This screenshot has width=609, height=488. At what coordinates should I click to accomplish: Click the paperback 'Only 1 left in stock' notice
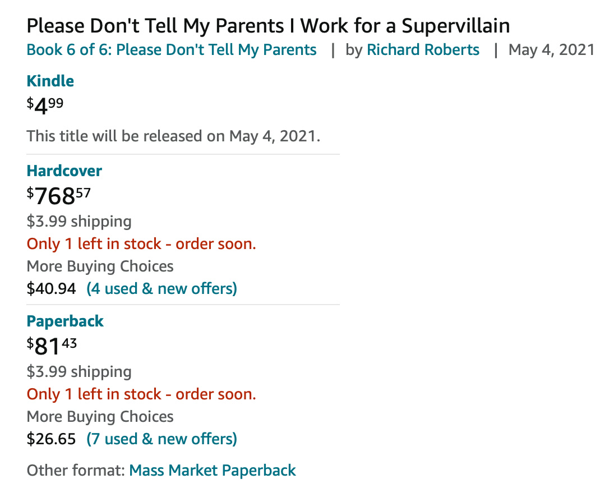coord(141,394)
